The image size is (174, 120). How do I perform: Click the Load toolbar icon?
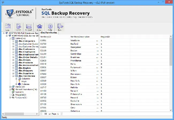point(8,26)
